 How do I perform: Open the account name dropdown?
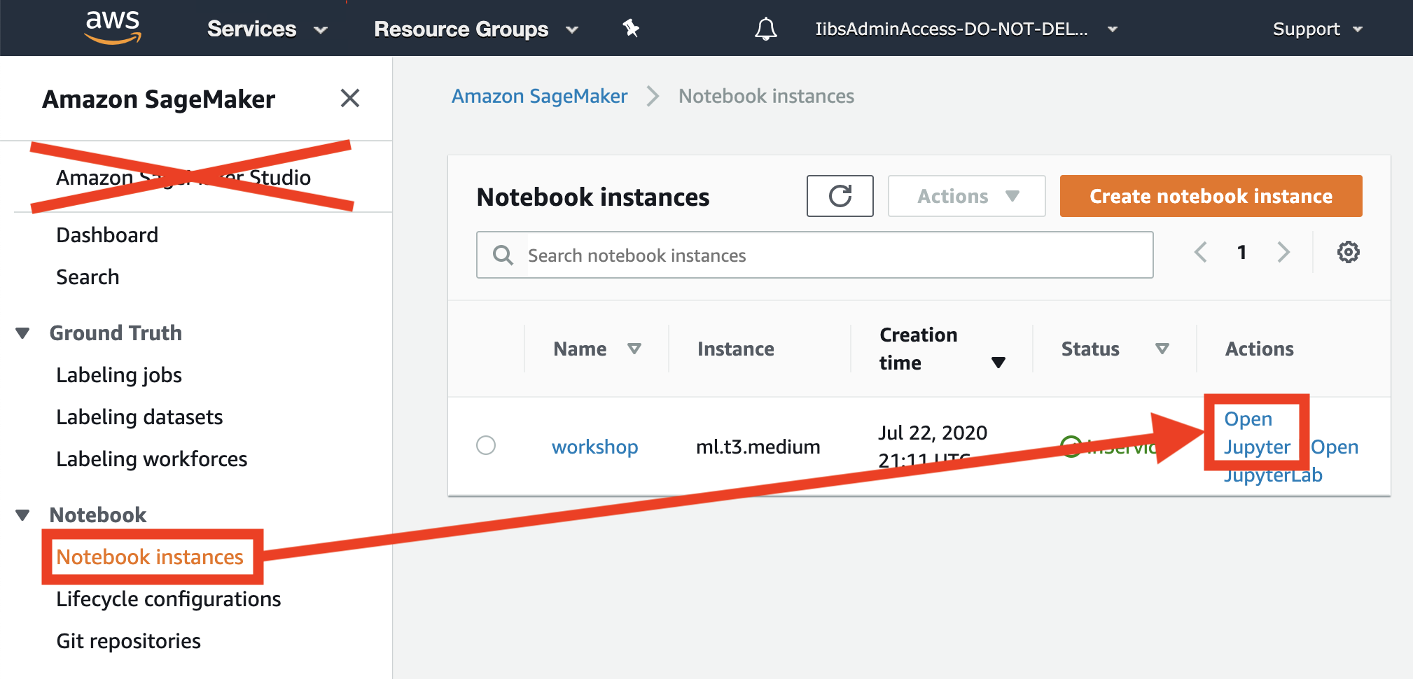(966, 29)
